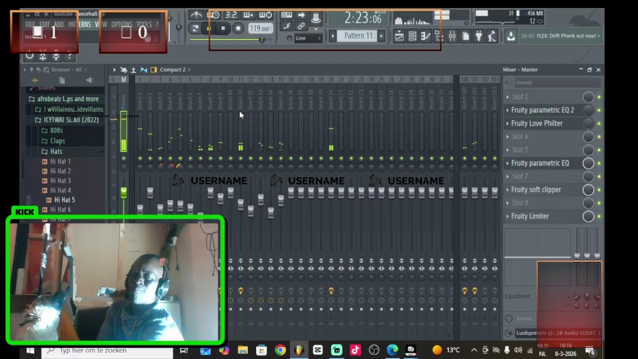Viewport: 638px width, 359px height.
Task: Toggle note slide icon in toolbar
Action: (x=287, y=26)
